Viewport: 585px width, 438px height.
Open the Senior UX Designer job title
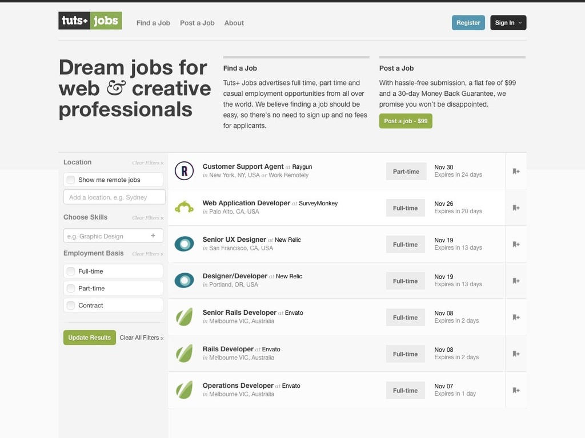click(x=234, y=240)
